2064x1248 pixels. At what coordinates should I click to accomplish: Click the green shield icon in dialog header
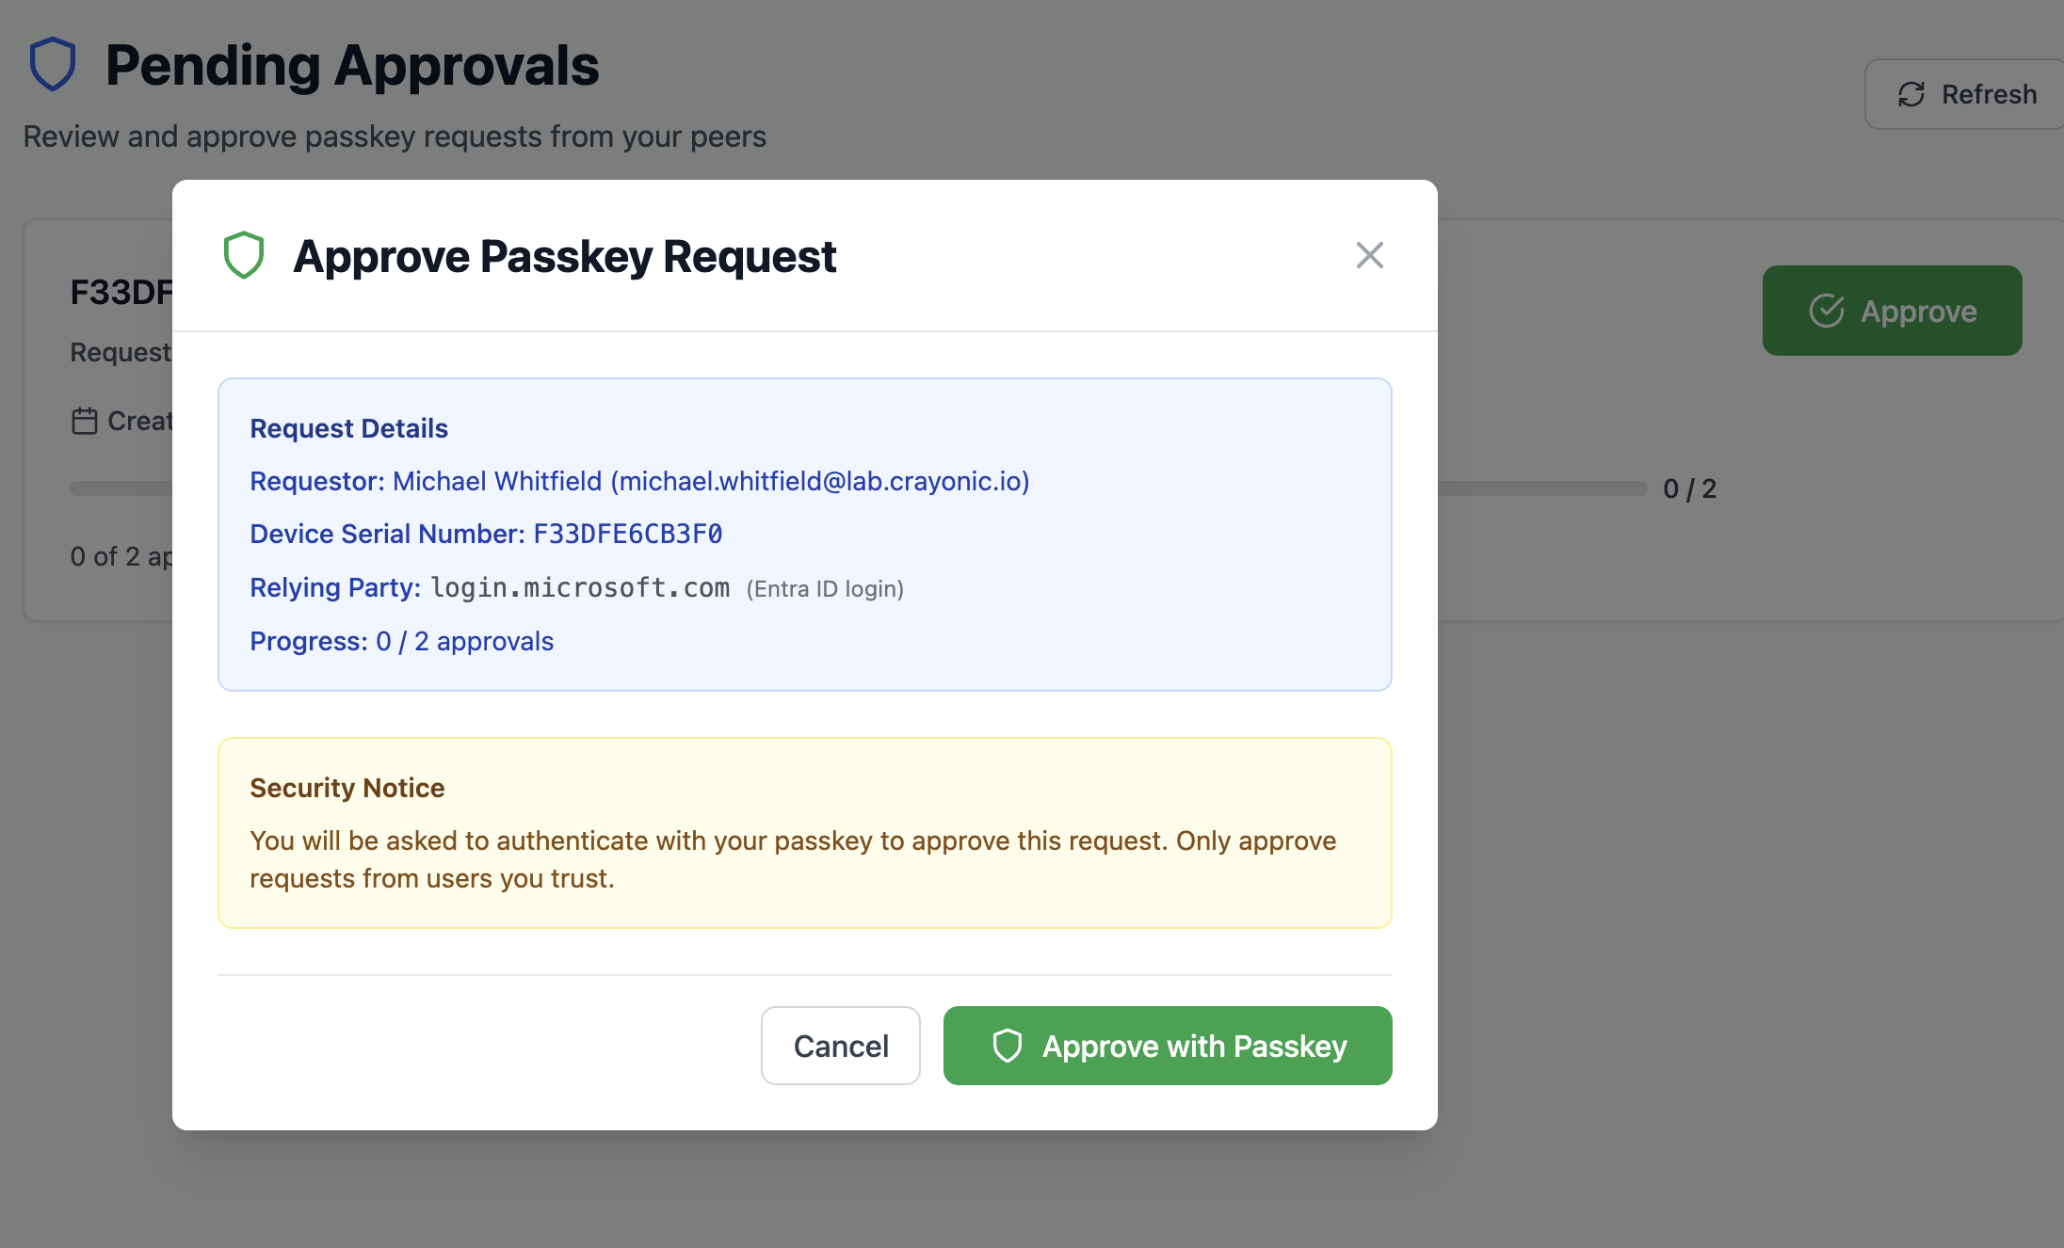[x=243, y=255]
